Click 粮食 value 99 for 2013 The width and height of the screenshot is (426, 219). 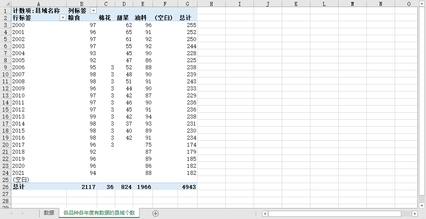point(82,117)
